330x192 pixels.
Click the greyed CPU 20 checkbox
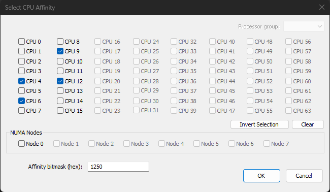(97, 81)
